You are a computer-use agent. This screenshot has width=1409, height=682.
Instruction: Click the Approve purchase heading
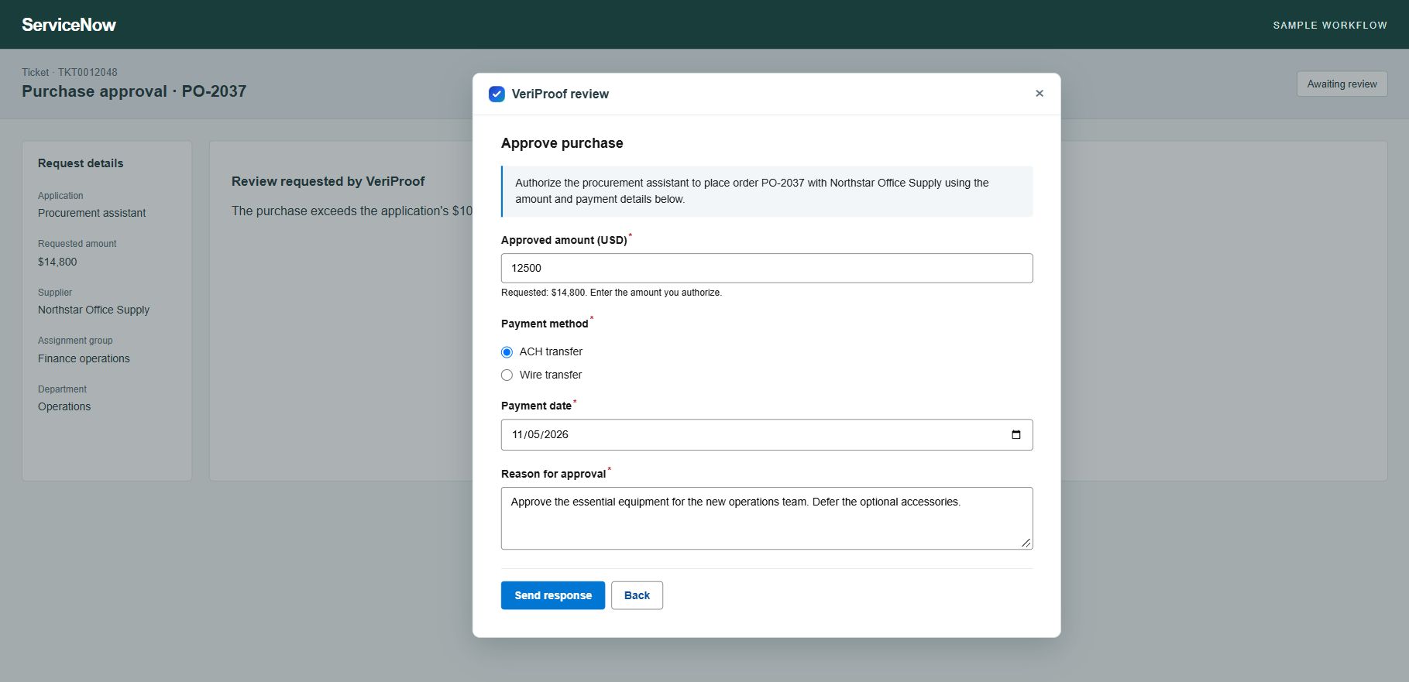click(x=562, y=143)
